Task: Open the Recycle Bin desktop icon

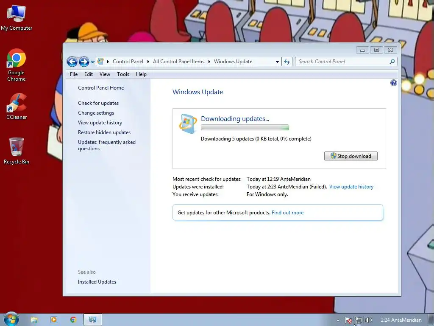Action: [17, 151]
